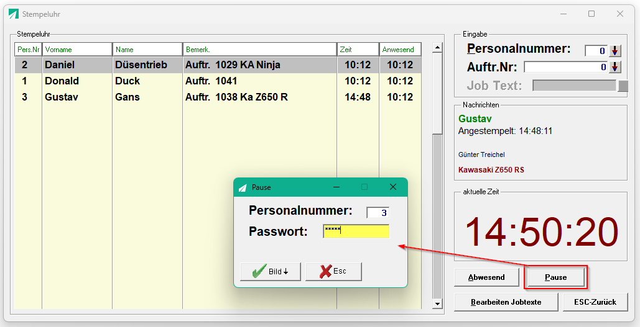640x327 pixels.
Task: Confirm with the green checkmark Bild button
Action: (270, 271)
